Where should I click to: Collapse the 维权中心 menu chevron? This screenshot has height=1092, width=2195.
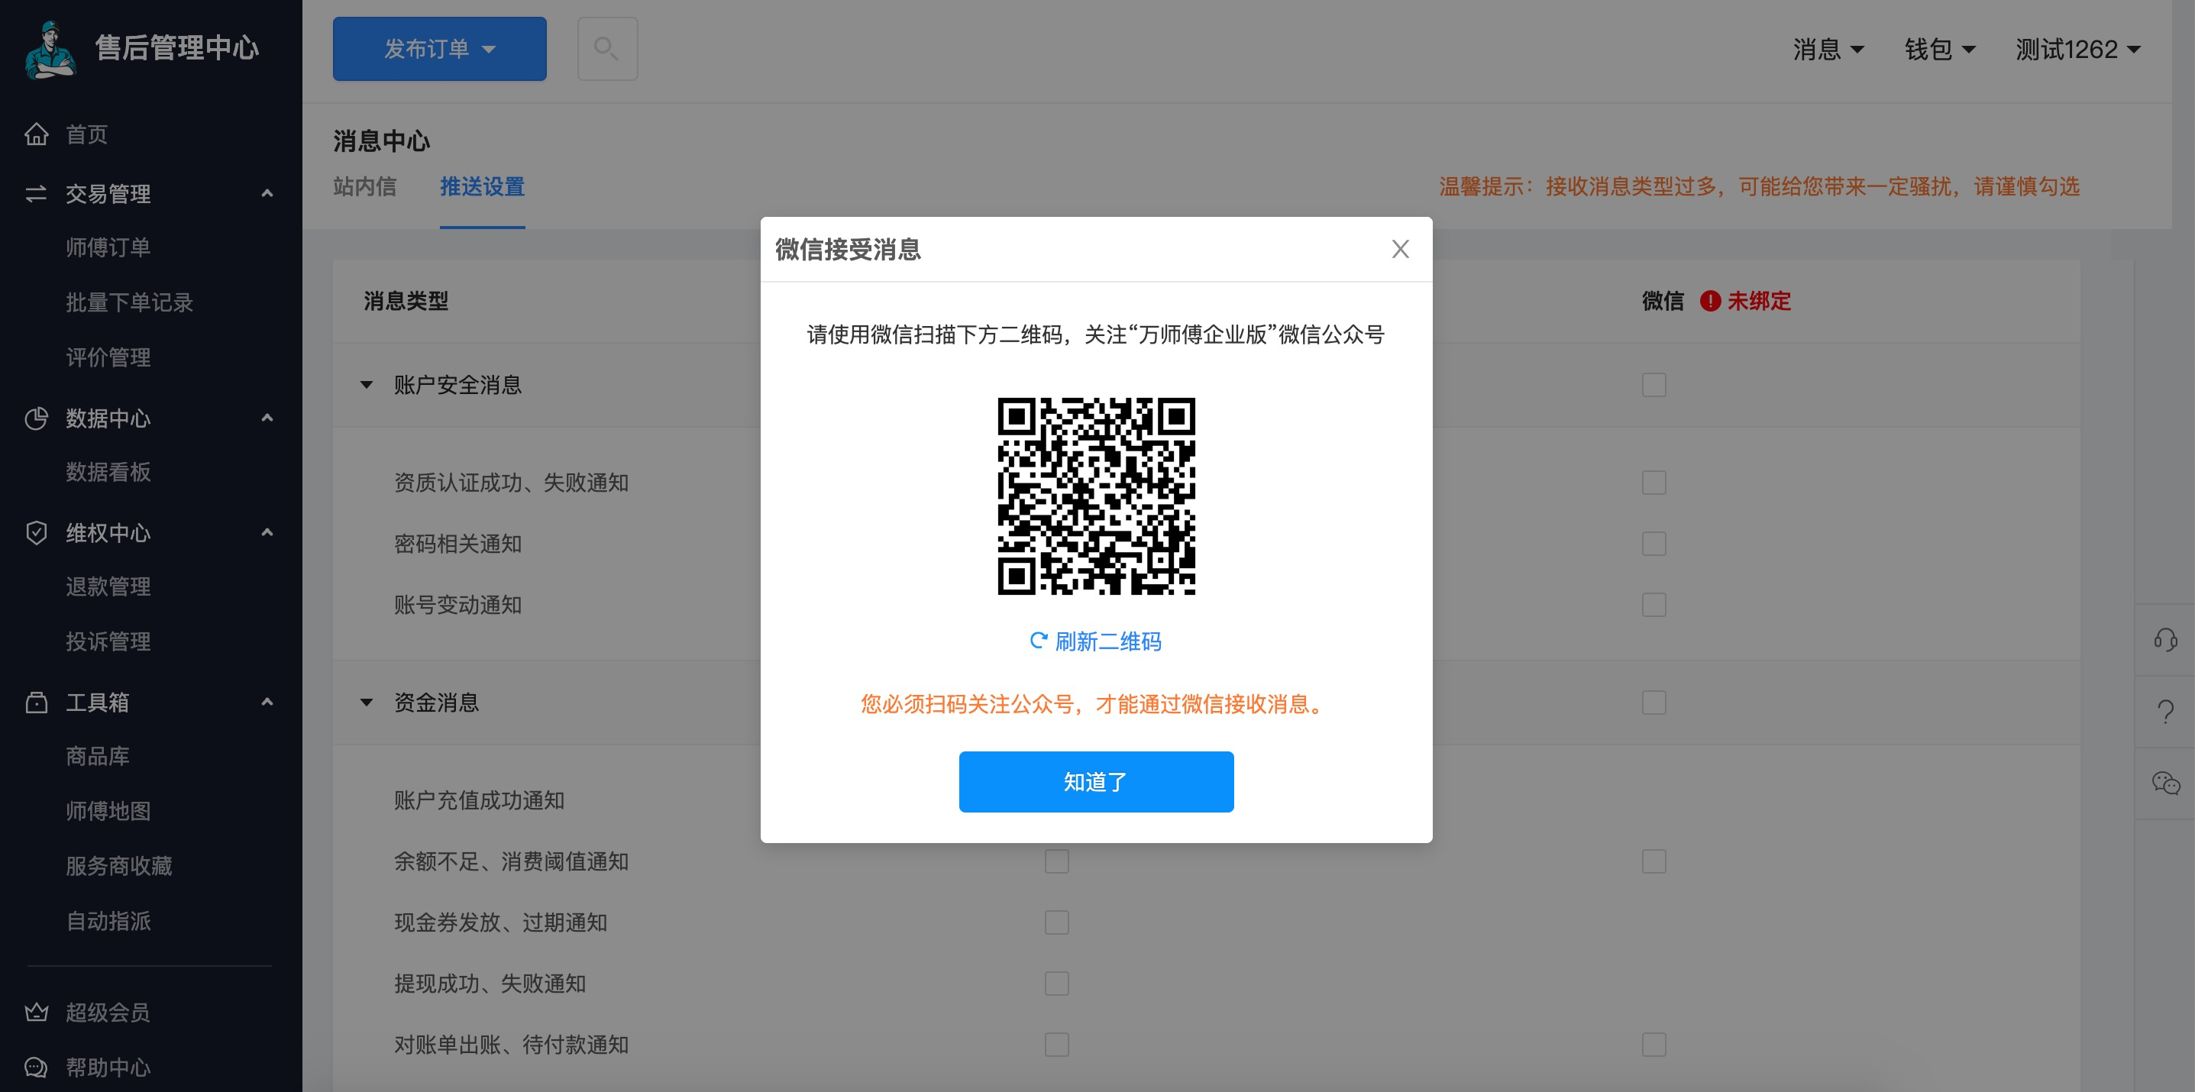click(267, 532)
